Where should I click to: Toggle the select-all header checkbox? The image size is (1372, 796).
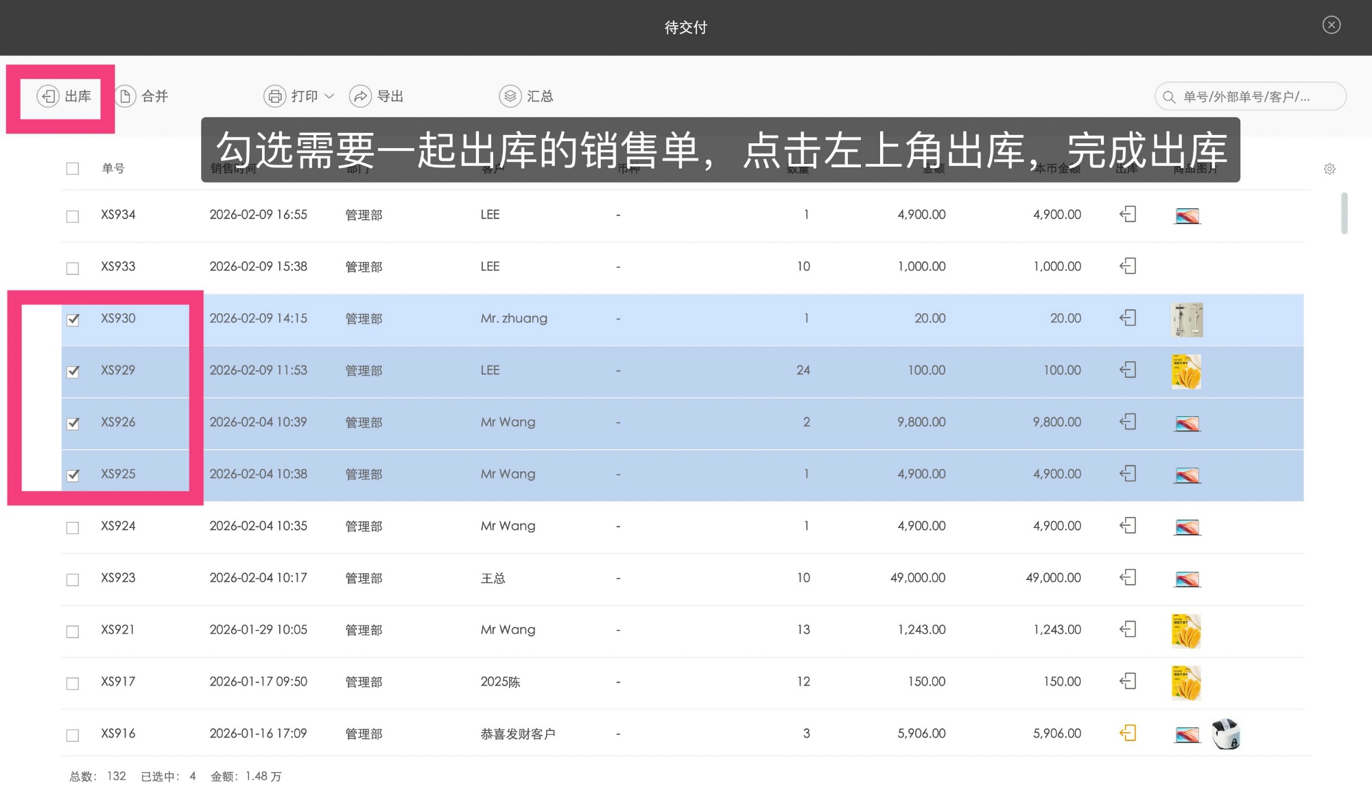73,169
